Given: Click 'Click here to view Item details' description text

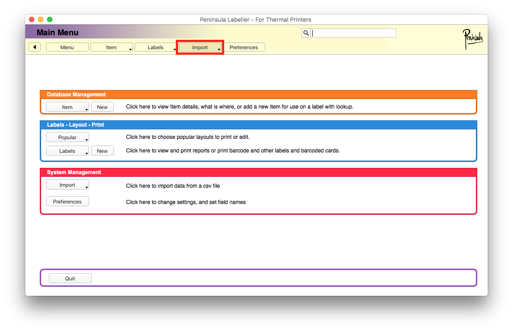Looking at the screenshot, I should 240,107.
